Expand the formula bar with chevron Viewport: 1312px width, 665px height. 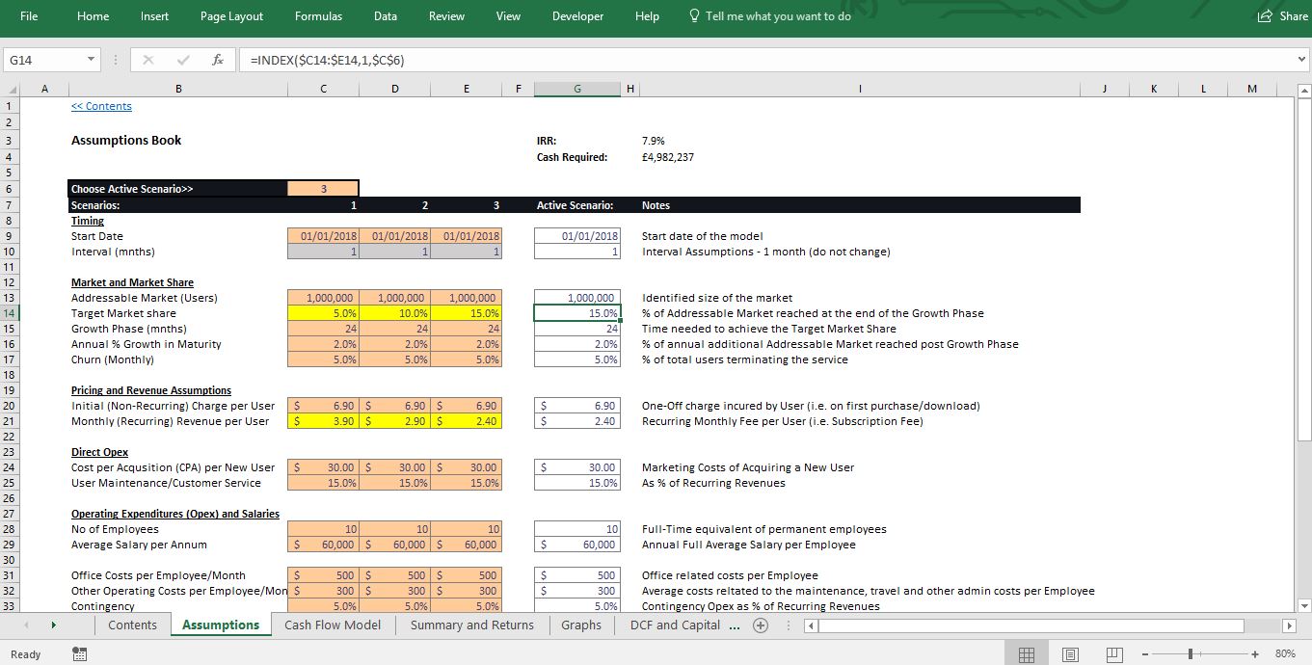pyautogui.click(x=1301, y=60)
